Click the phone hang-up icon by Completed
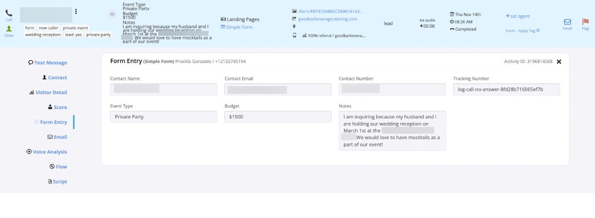The width and height of the screenshot is (595, 218). tap(452, 29)
